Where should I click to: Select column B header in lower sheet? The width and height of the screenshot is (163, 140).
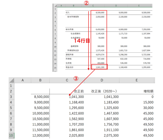(40, 80)
